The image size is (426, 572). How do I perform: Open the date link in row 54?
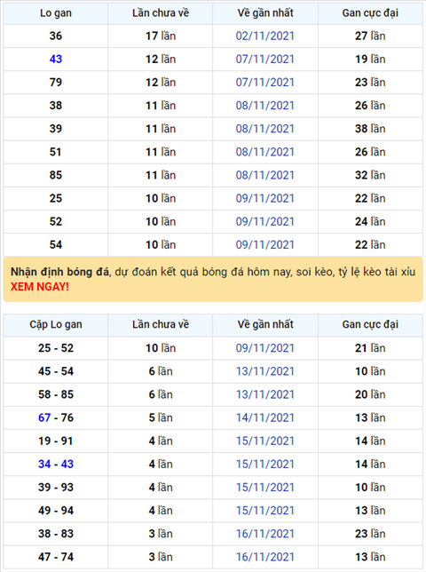coord(265,244)
